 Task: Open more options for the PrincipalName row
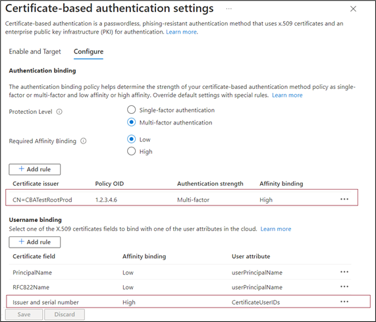point(344,272)
